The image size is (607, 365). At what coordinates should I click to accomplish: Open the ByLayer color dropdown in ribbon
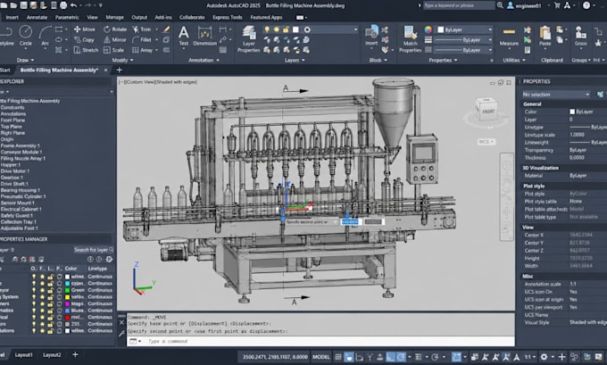coord(465,29)
